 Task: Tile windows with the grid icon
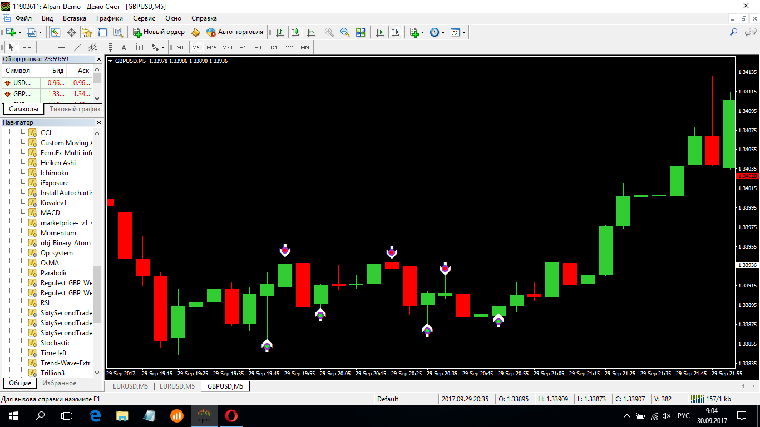click(x=361, y=32)
